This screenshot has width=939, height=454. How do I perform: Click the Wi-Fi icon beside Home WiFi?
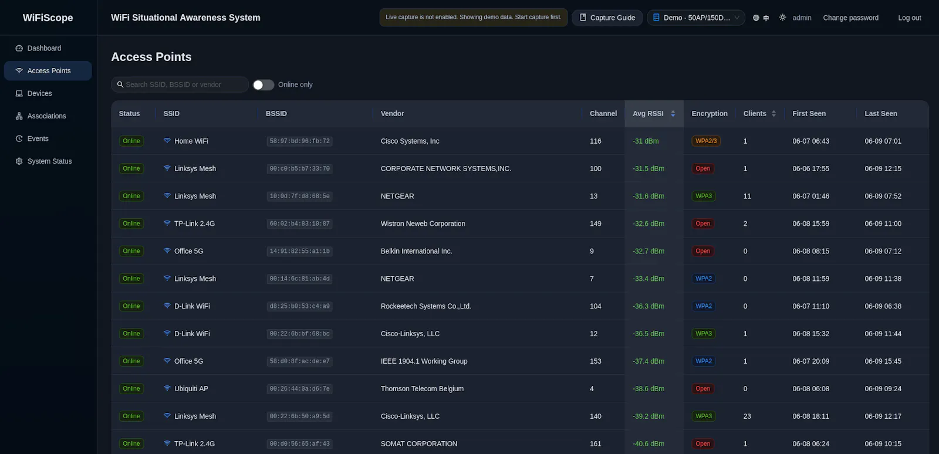point(167,141)
